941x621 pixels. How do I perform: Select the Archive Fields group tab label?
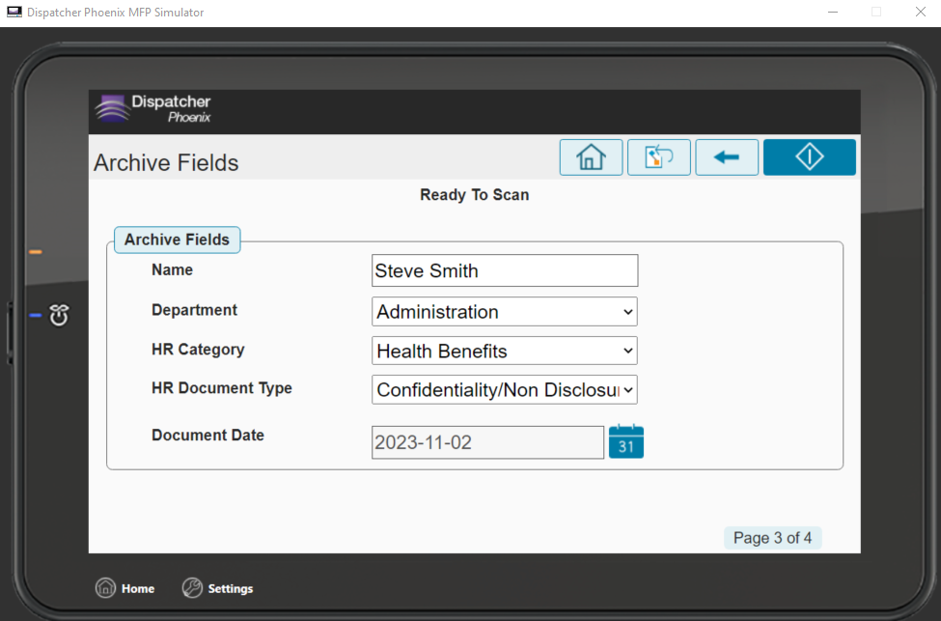pyautogui.click(x=177, y=240)
